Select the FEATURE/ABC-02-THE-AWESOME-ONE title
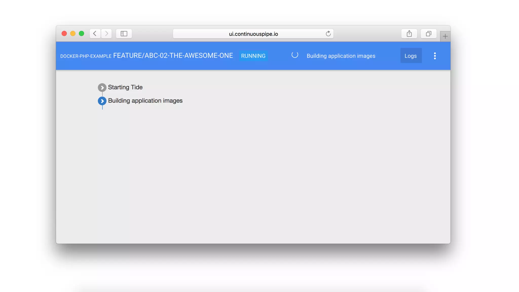Image resolution: width=519 pixels, height=292 pixels. pos(173,56)
